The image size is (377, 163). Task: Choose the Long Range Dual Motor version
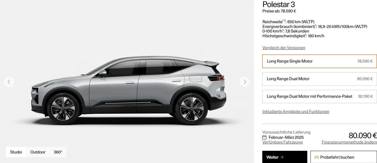tap(320, 79)
